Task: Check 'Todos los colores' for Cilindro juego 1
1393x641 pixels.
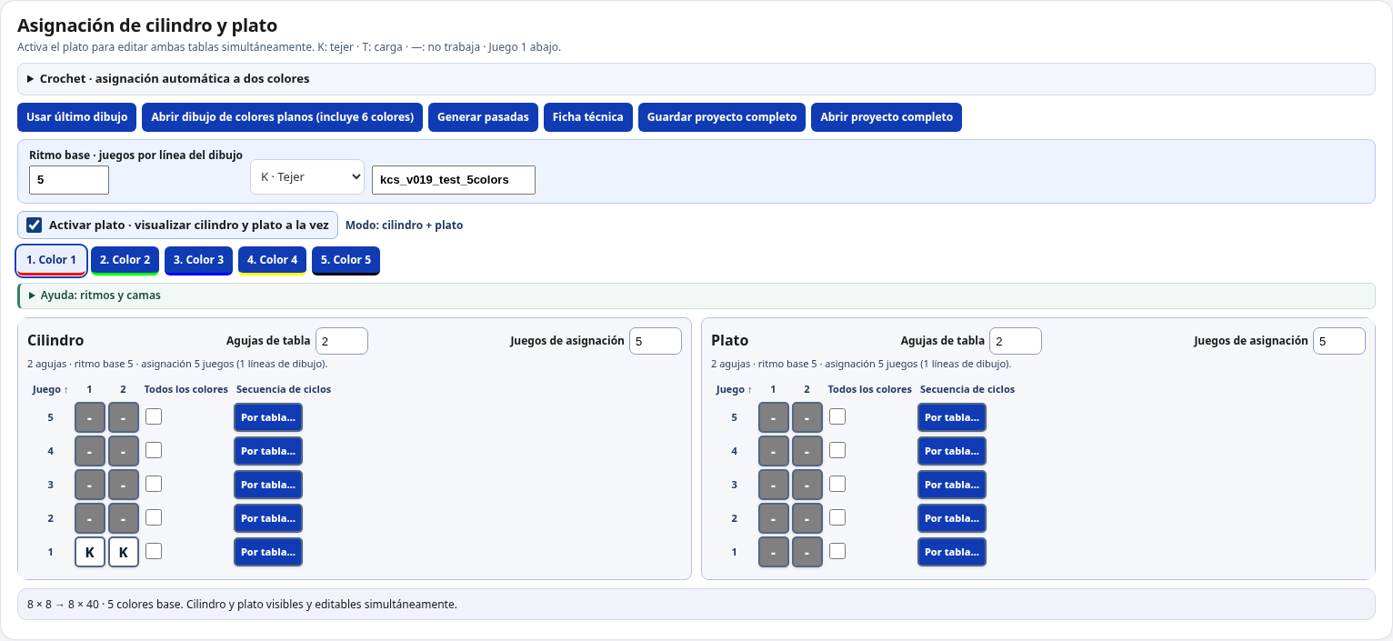Action: (154, 551)
